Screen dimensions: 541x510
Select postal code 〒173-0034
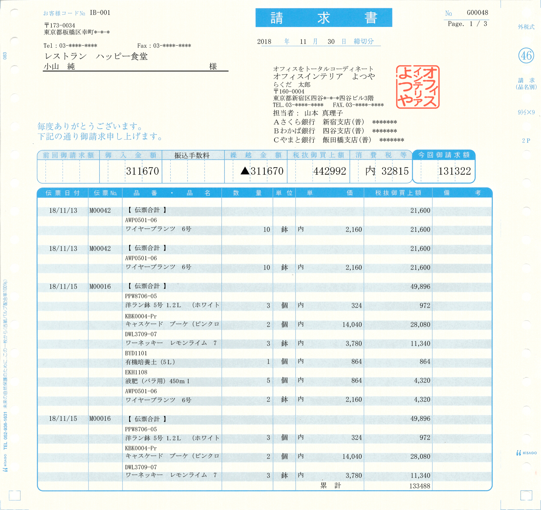[x=60, y=25]
